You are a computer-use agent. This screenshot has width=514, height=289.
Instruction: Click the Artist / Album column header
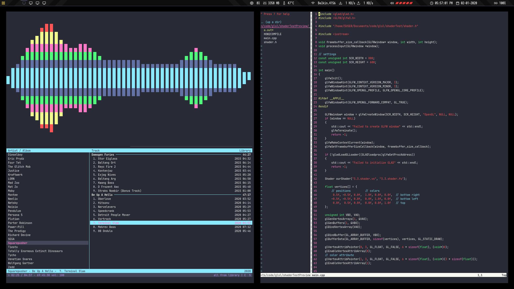(19, 151)
